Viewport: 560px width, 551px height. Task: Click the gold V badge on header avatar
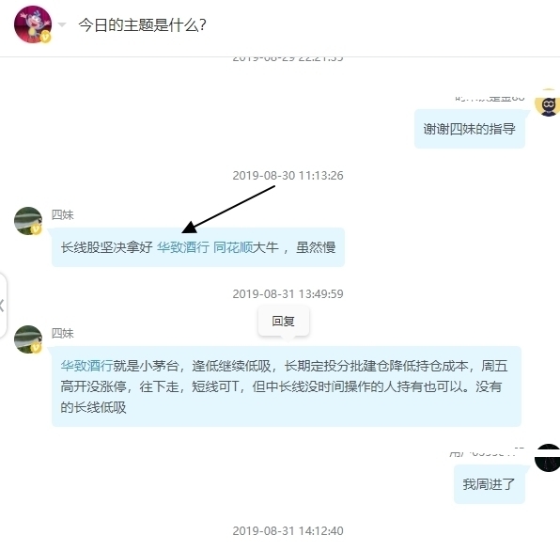tap(45, 37)
